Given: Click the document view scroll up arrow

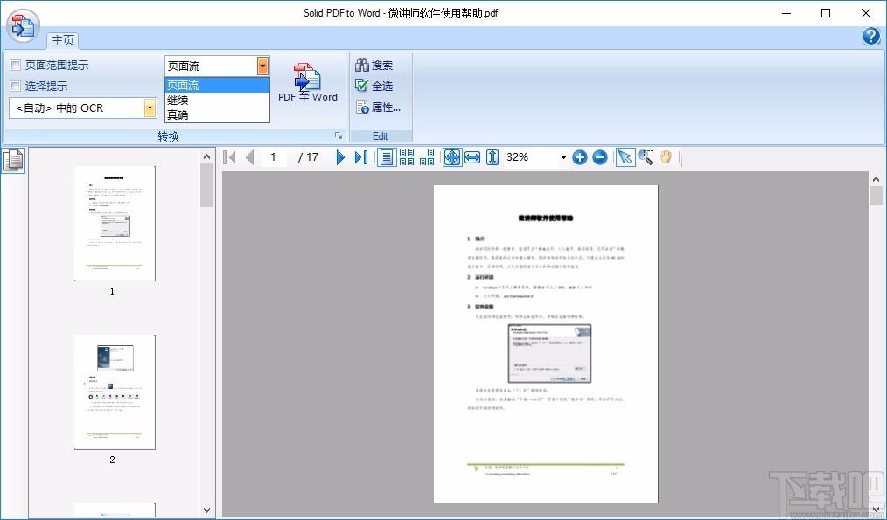Looking at the screenshot, I should tap(877, 180).
